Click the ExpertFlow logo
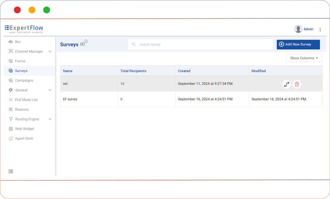The image size is (330, 199). [x=24, y=29]
